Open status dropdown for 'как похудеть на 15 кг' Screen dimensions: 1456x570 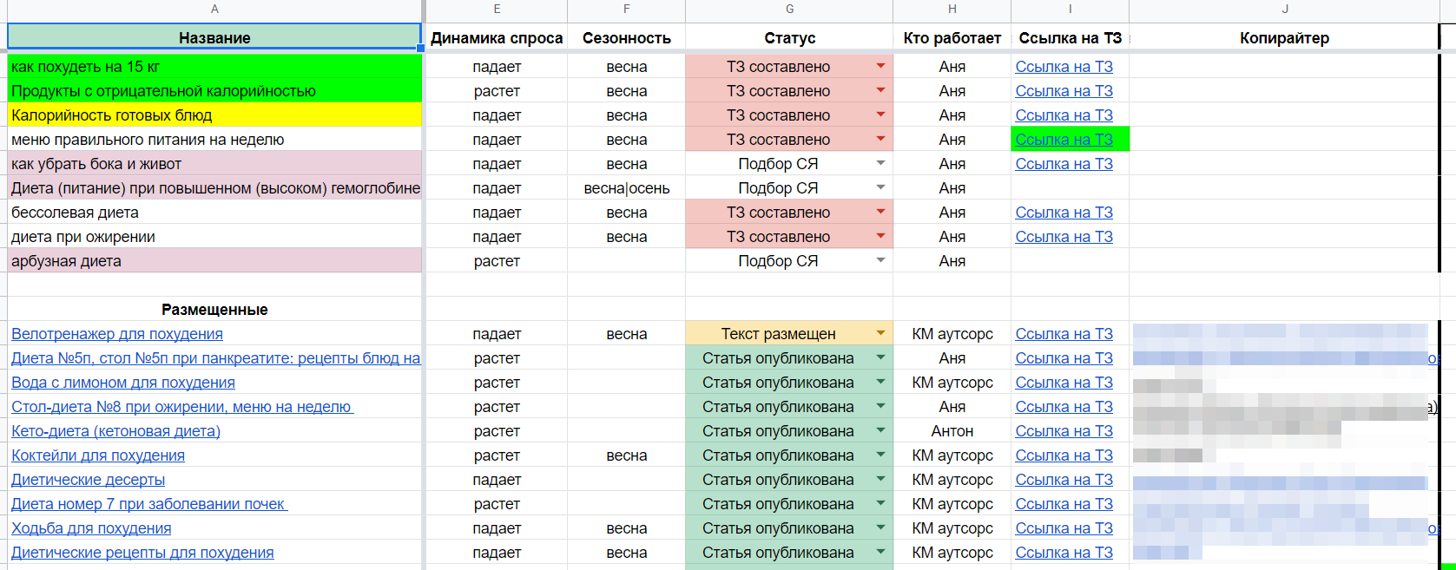[x=880, y=66]
